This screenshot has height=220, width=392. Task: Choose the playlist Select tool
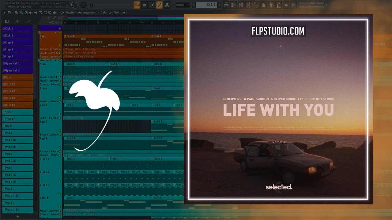pyautogui.click(x=46, y=13)
